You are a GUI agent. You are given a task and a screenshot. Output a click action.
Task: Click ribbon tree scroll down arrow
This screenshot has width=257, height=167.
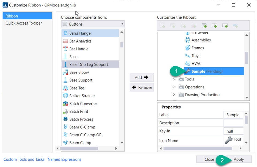pos(247,98)
